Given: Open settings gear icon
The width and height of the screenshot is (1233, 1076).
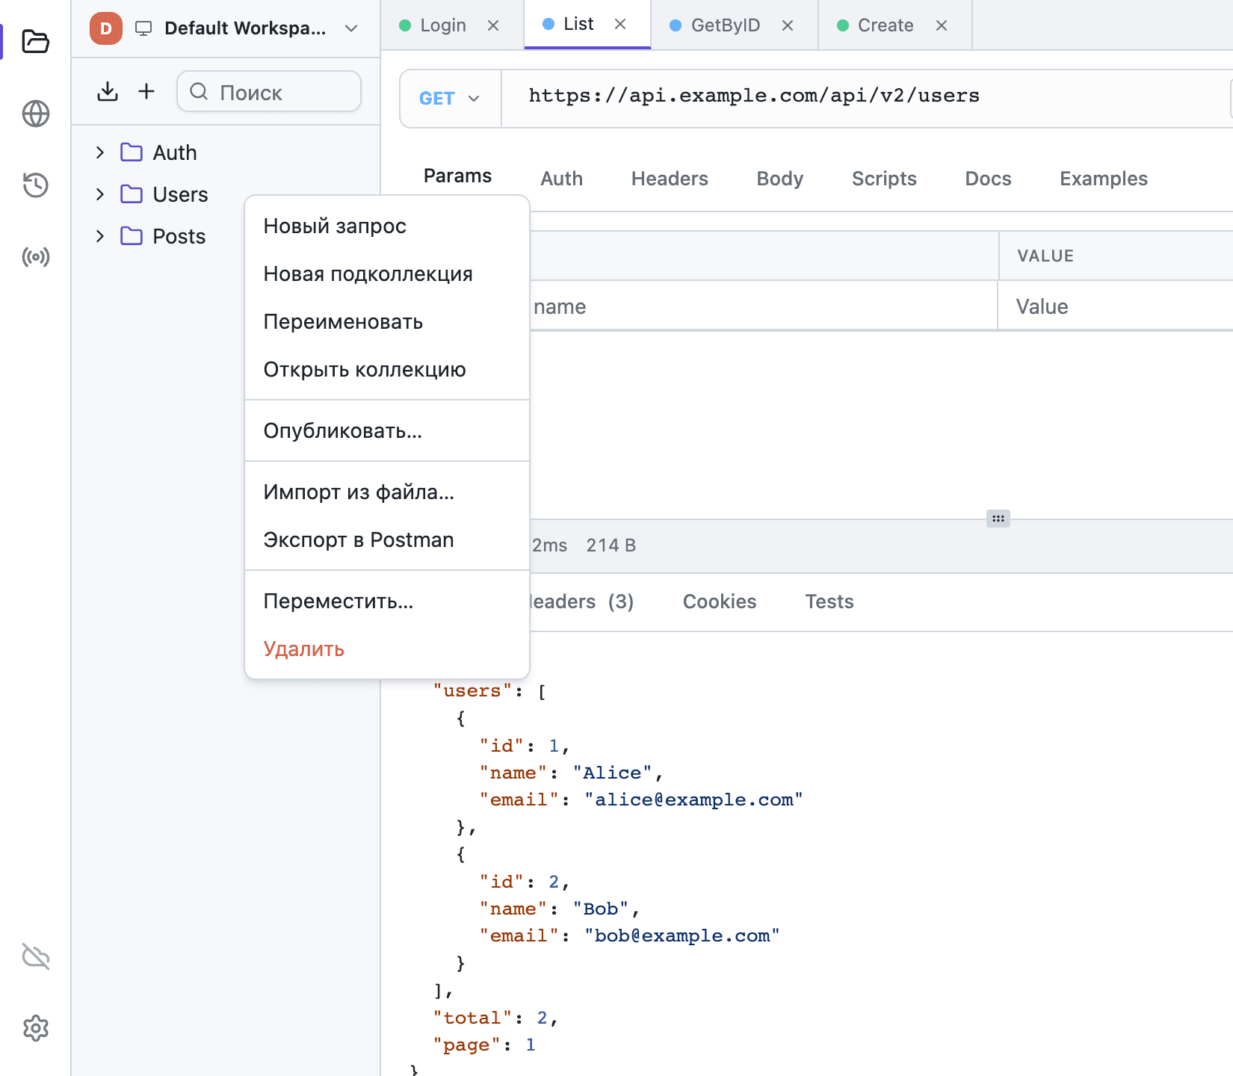Looking at the screenshot, I should (35, 1028).
